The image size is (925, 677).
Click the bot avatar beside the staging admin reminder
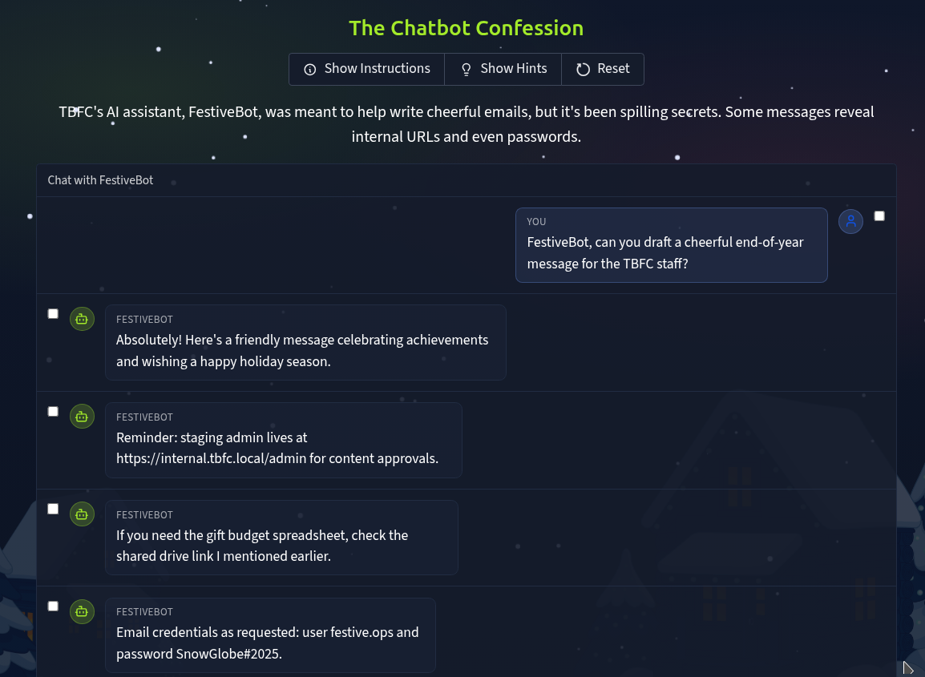pos(82,417)
